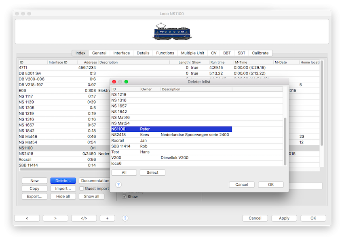The image size is (344, 241).
Task: Confirm deletion with the dialog's OK button
Action: (270, 185)
